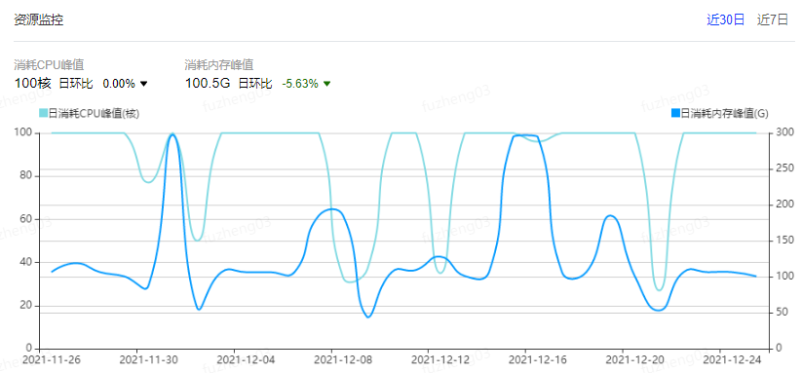Click the memory line peak near 2021-12-16

click(x=525, y=135)
